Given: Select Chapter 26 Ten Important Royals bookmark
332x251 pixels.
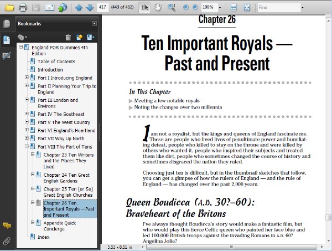Looking at the screenshot, I should [x=70, y=209].
